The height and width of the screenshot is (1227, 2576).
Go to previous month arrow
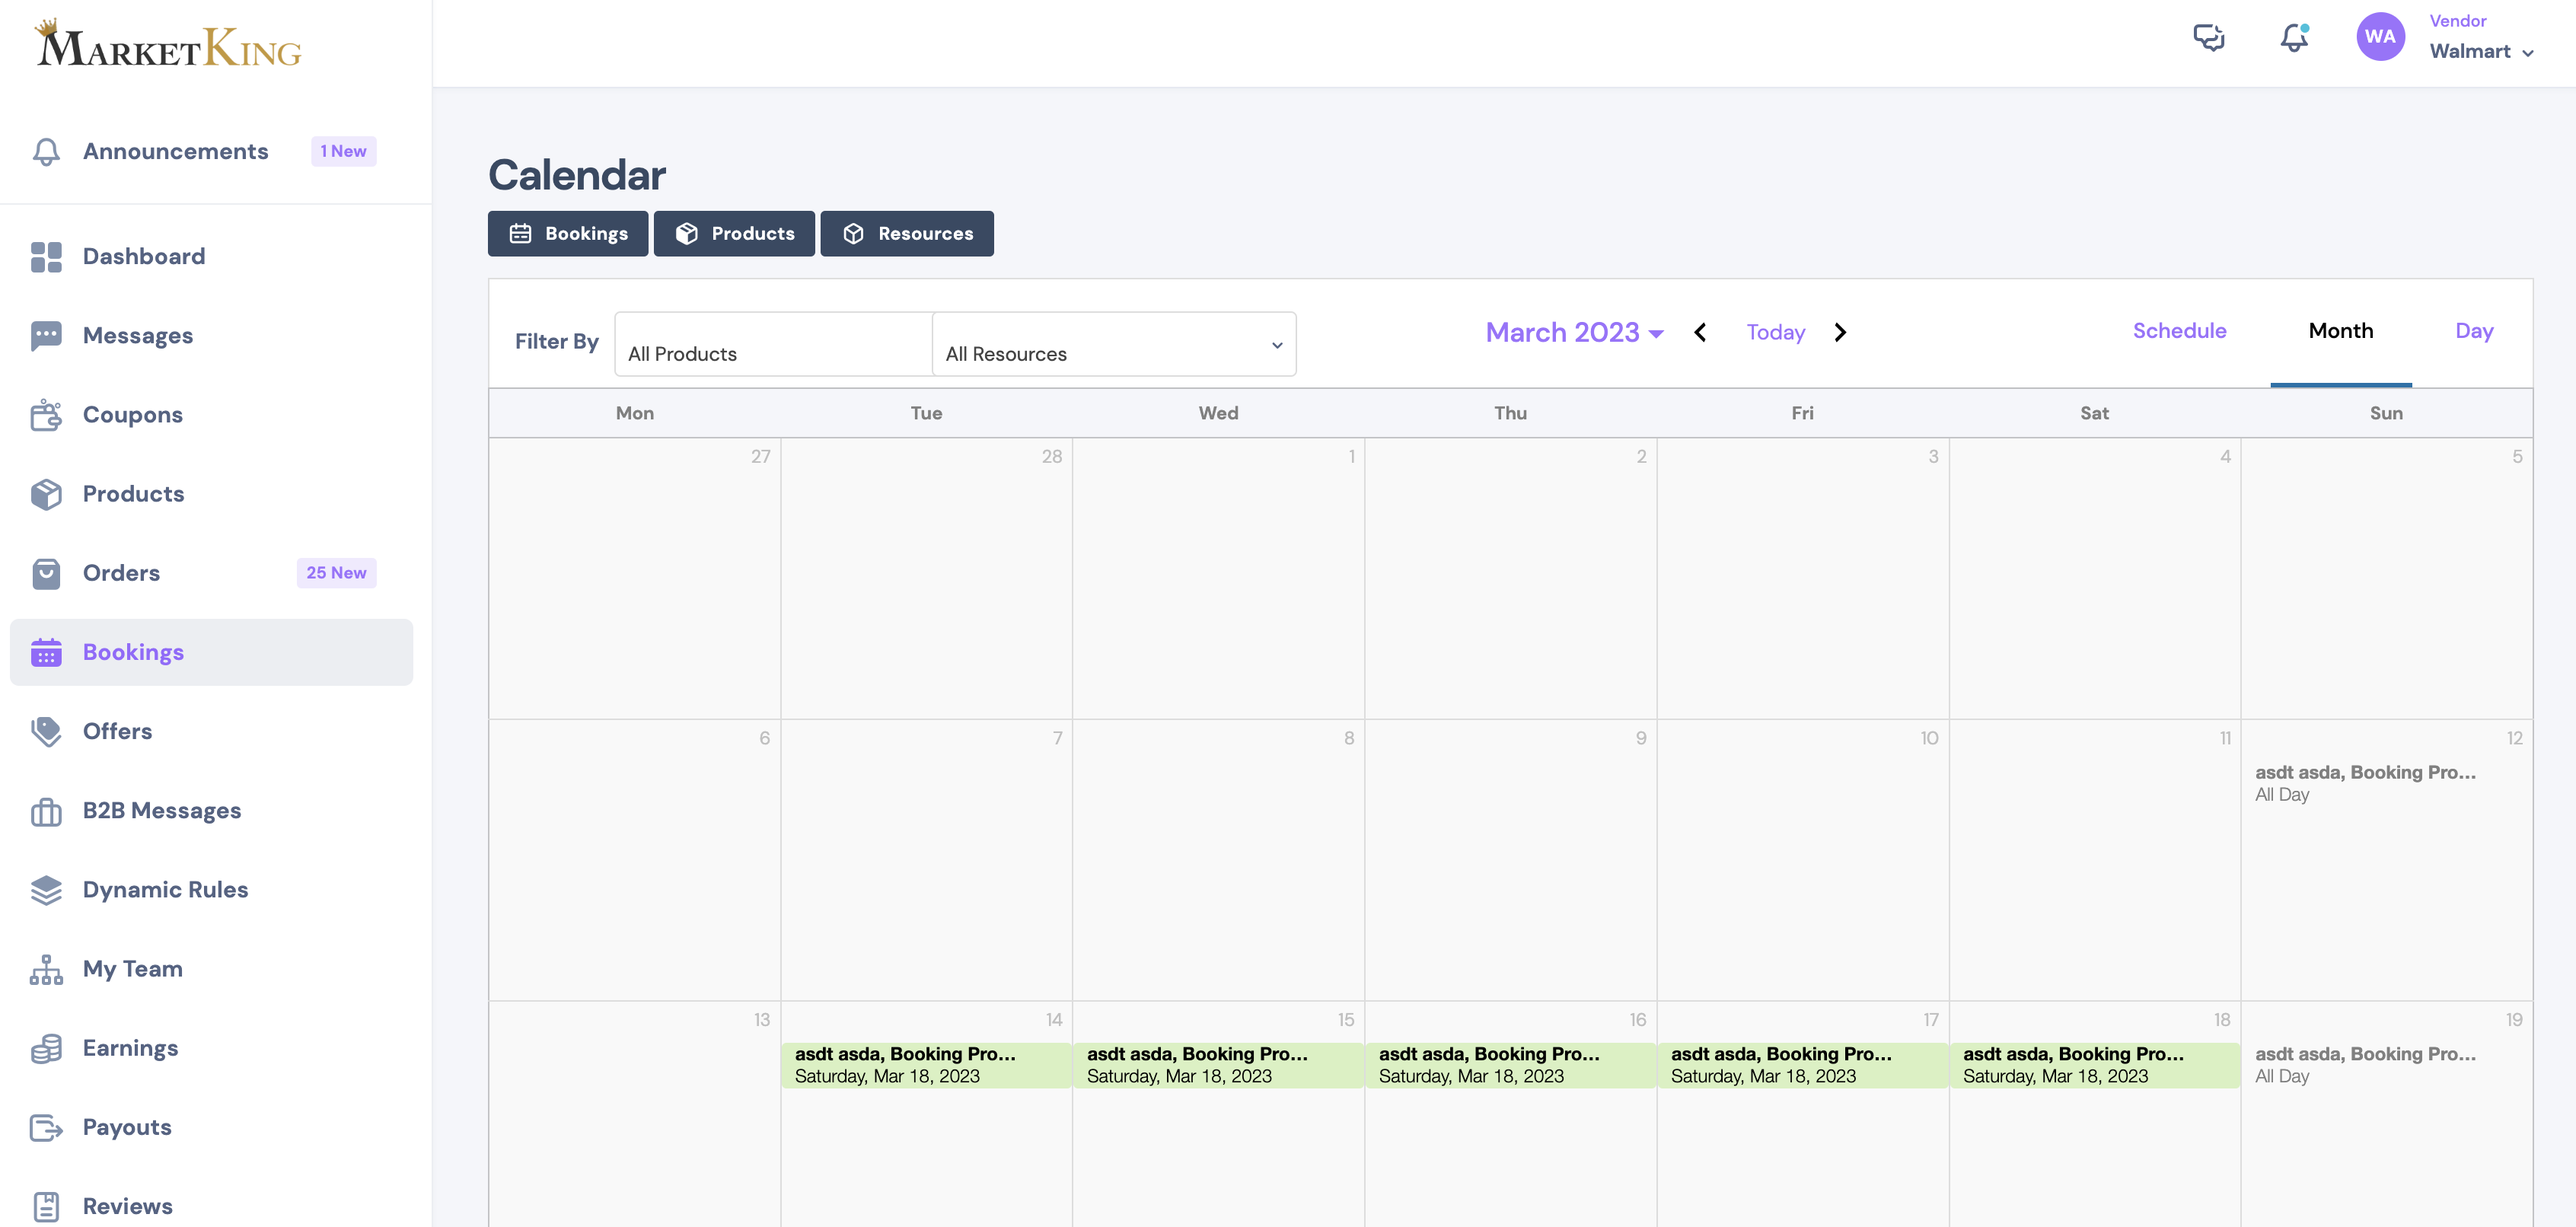tap(1700, 332)
